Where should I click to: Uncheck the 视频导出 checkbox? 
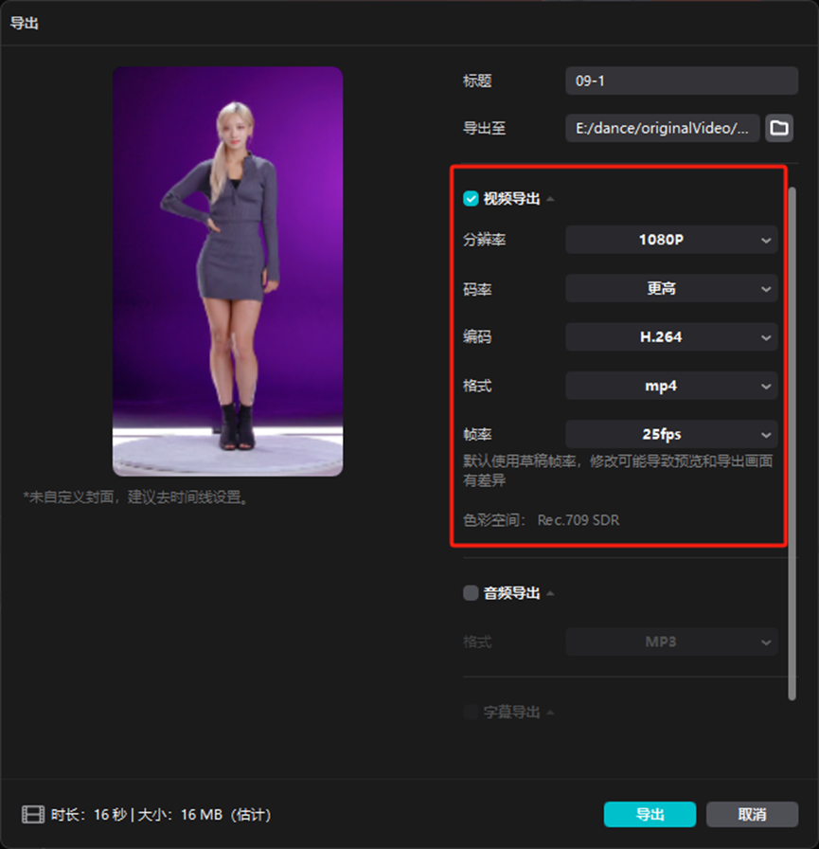(471, 199)
